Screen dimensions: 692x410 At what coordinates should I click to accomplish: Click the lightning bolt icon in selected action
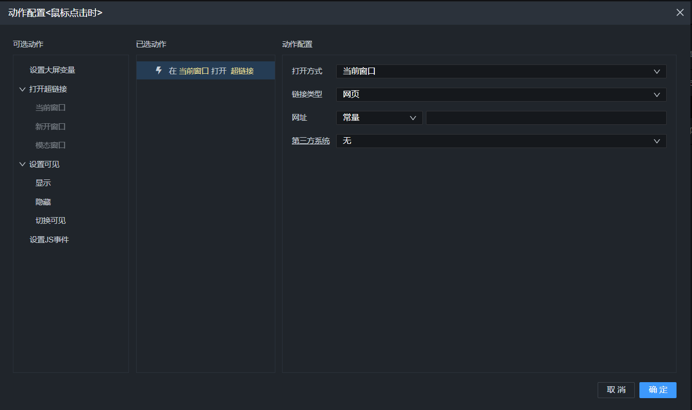point(159,71)
